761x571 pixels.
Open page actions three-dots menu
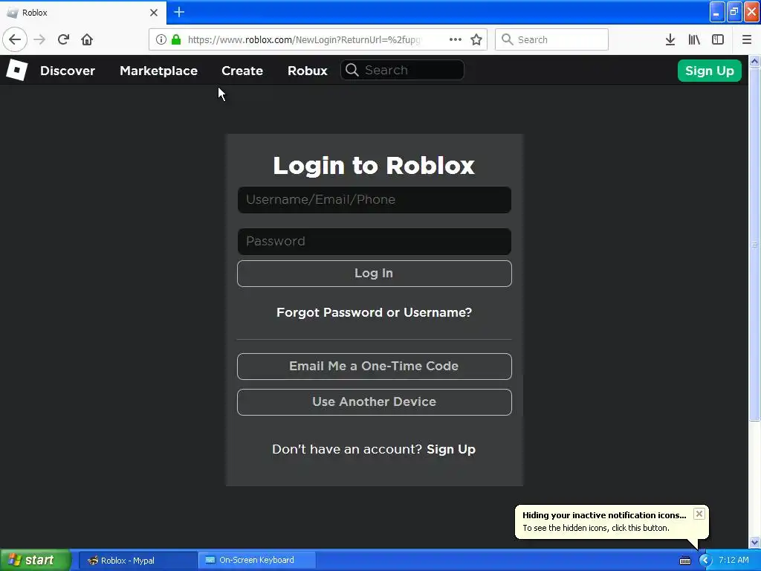point(456,39)
